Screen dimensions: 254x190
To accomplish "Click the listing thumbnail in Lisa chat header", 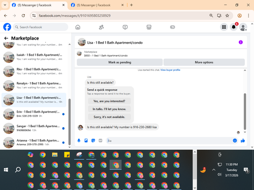I will point(82,42).
